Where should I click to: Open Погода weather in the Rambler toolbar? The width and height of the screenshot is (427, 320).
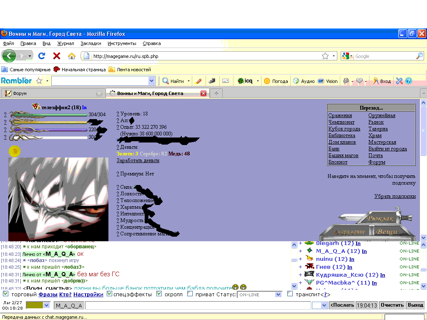click(x=276, y=81)
